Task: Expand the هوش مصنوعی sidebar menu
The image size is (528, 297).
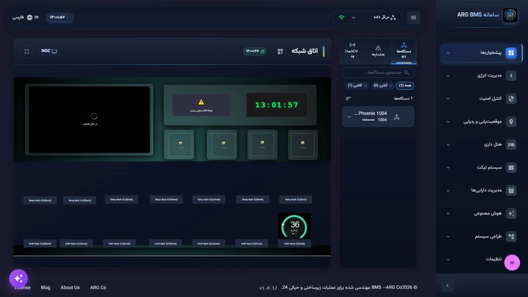Action: coord(482,213)
